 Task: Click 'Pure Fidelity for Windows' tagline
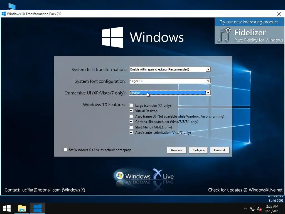click(x=259, y=40)
